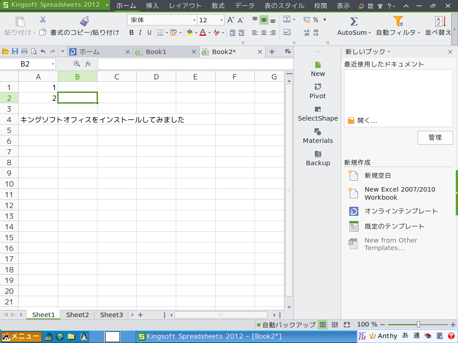Toggle middle vertical alignment

[x=264, y=20]
